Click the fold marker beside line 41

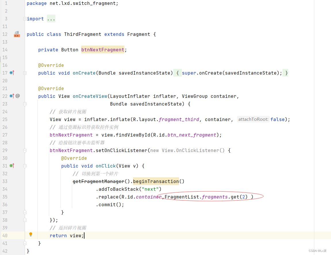pyautogui.click(x=25, y=243)
